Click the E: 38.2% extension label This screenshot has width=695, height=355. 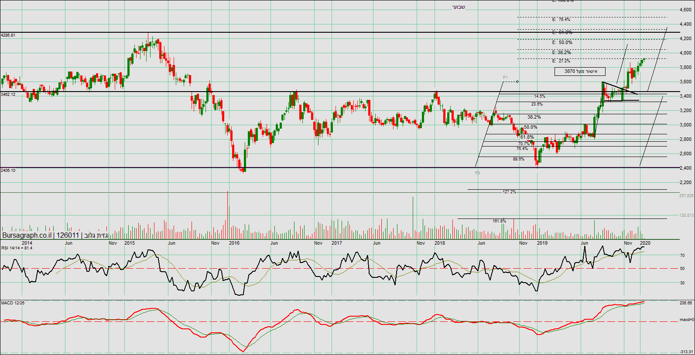[561, 52]
